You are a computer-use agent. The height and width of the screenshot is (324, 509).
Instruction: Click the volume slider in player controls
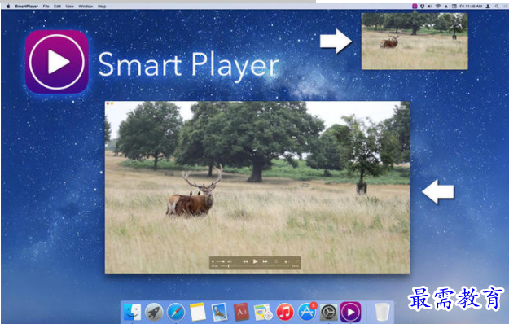221,261
